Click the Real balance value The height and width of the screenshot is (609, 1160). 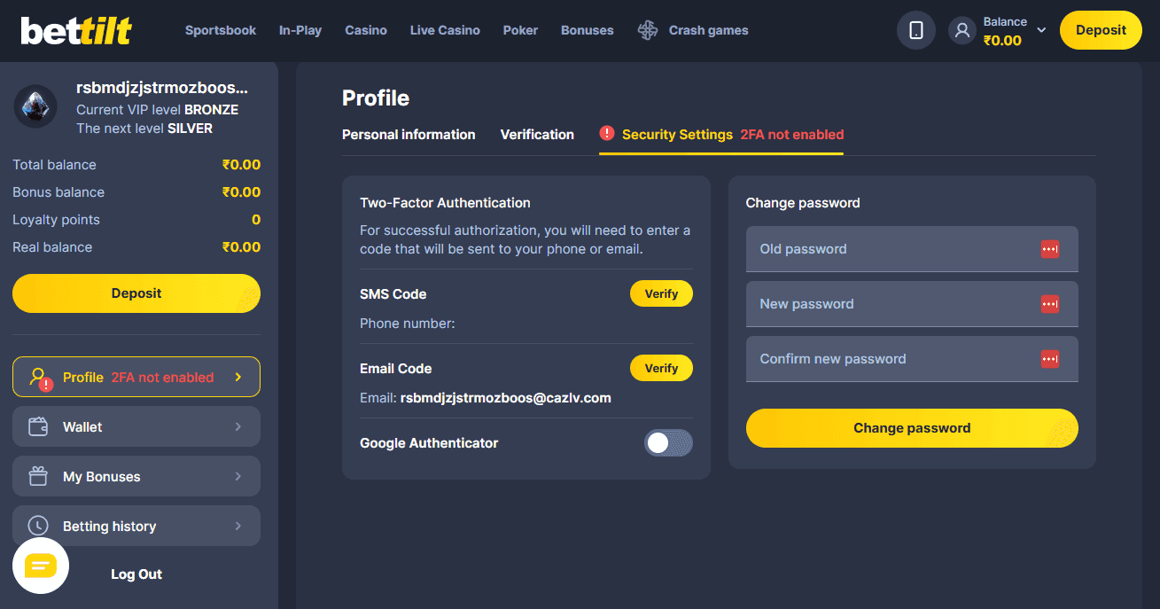click(x=241, y=247)
